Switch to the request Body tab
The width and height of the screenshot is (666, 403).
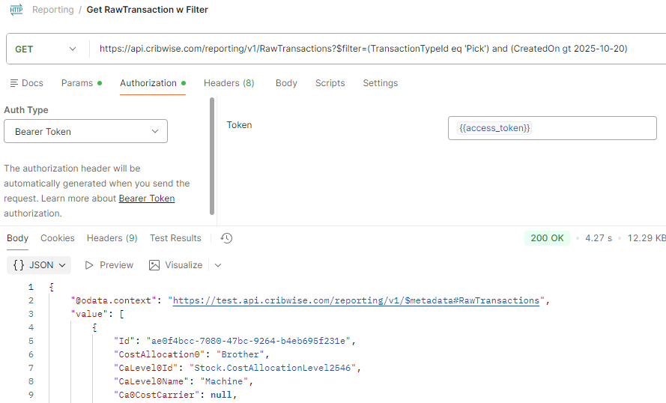[x=286, y=83]
